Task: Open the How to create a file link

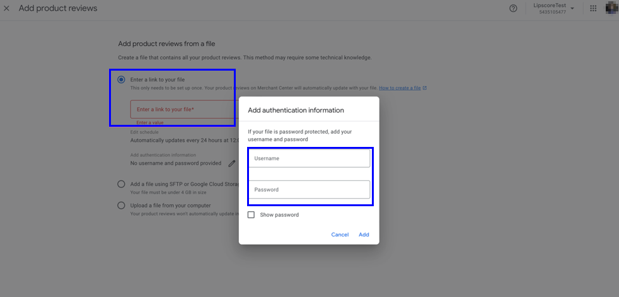Action: tap(400, 88)
